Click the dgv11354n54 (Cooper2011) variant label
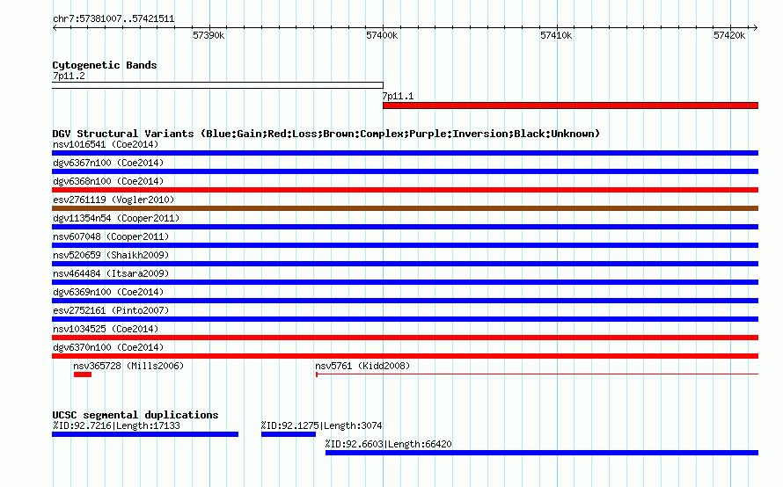This screenshot has width=783, height=487. pyautogui.click(x=116, y=218)
